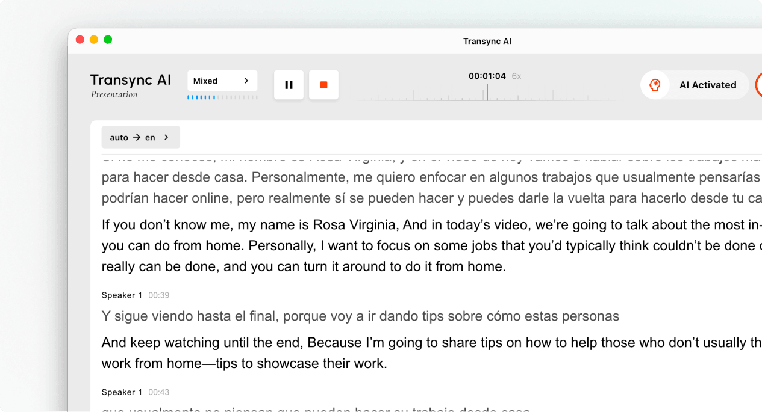The image size is (762, 412).
Task: Click the 6x speed indicator
Action: [516, 76]
